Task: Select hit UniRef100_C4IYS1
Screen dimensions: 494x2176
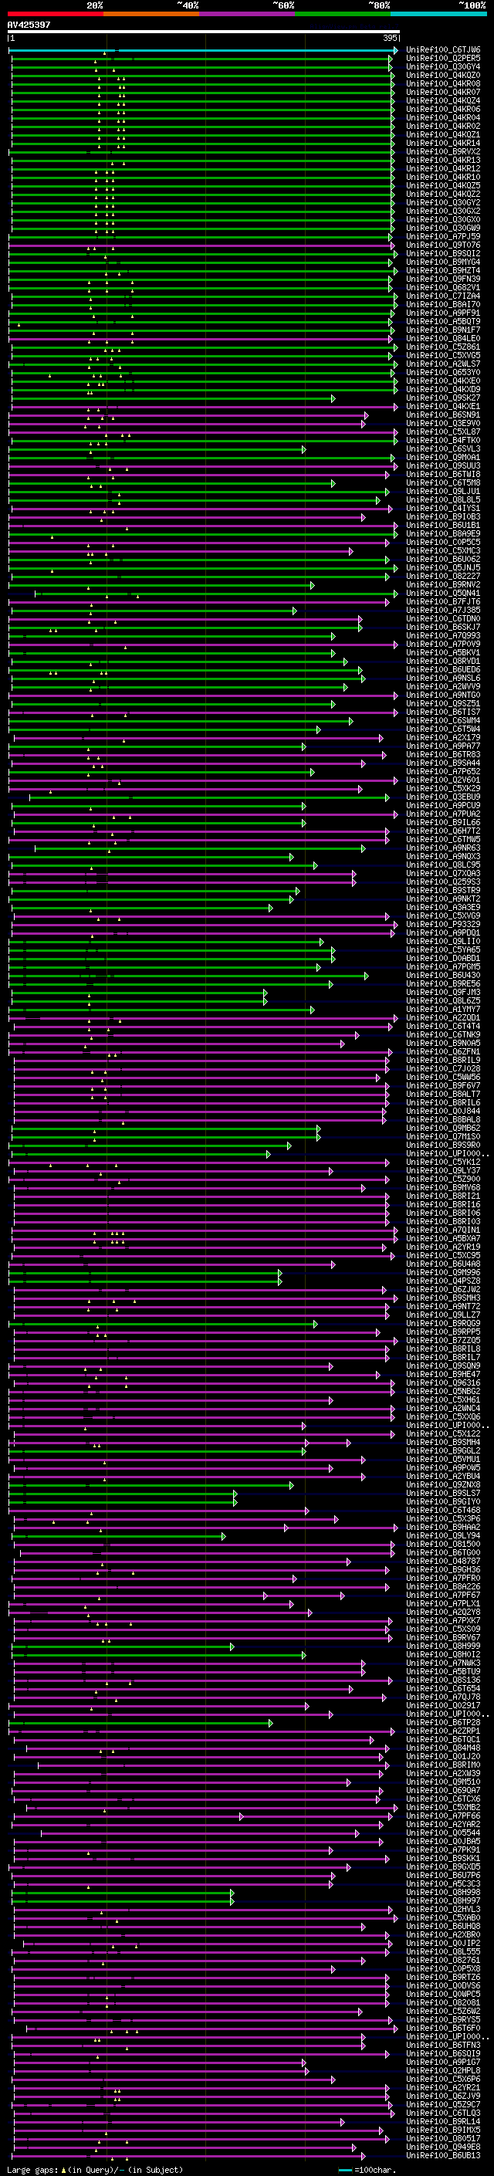Action: (x=443, y=509)
